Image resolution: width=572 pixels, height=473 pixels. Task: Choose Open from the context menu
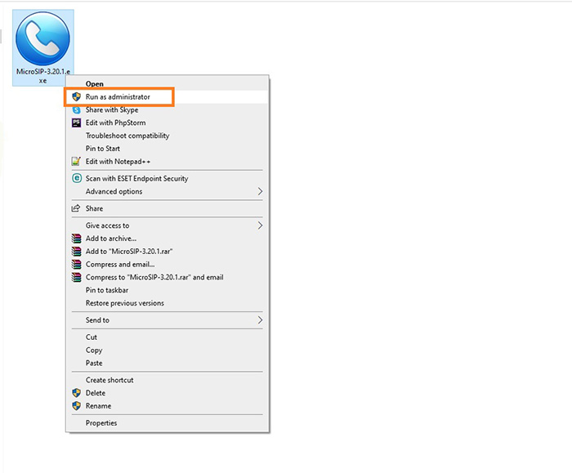[x=95, y=83]
